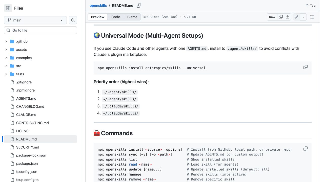Click the search files magnifier icon
The width and height of the screenshot is (324, 182).
[x=73, y=20]
